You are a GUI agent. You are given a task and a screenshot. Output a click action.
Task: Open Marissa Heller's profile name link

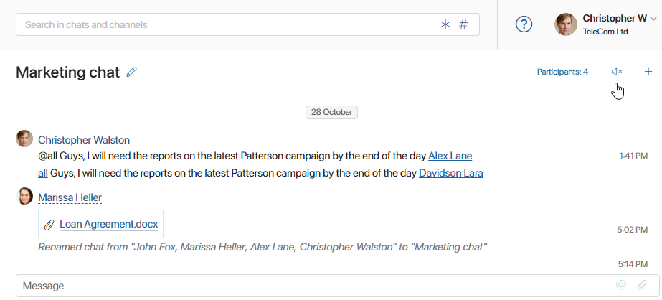point(70,197)
